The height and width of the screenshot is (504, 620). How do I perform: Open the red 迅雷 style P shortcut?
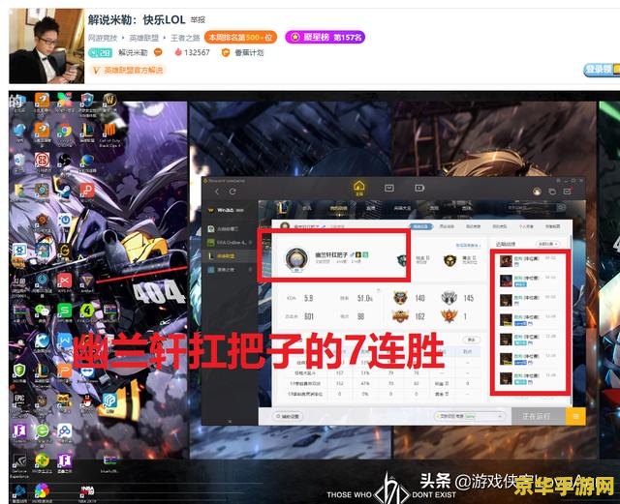click(87, 191)
